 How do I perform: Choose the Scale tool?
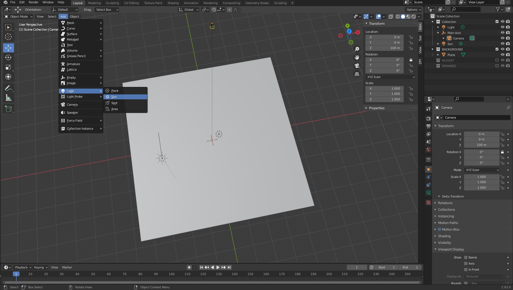point(8,67)
